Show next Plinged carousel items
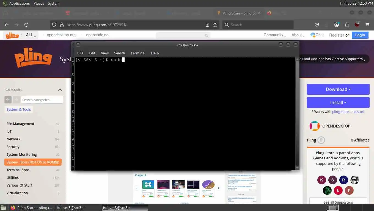The height and width of the screenshot is (211, 374). click(219, 188)
